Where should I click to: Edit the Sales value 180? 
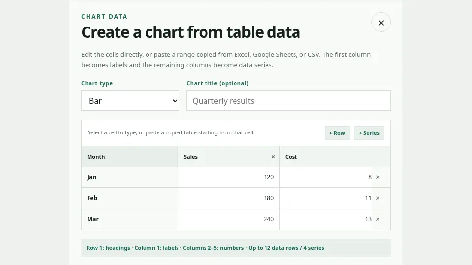click(x=229, y=198)
